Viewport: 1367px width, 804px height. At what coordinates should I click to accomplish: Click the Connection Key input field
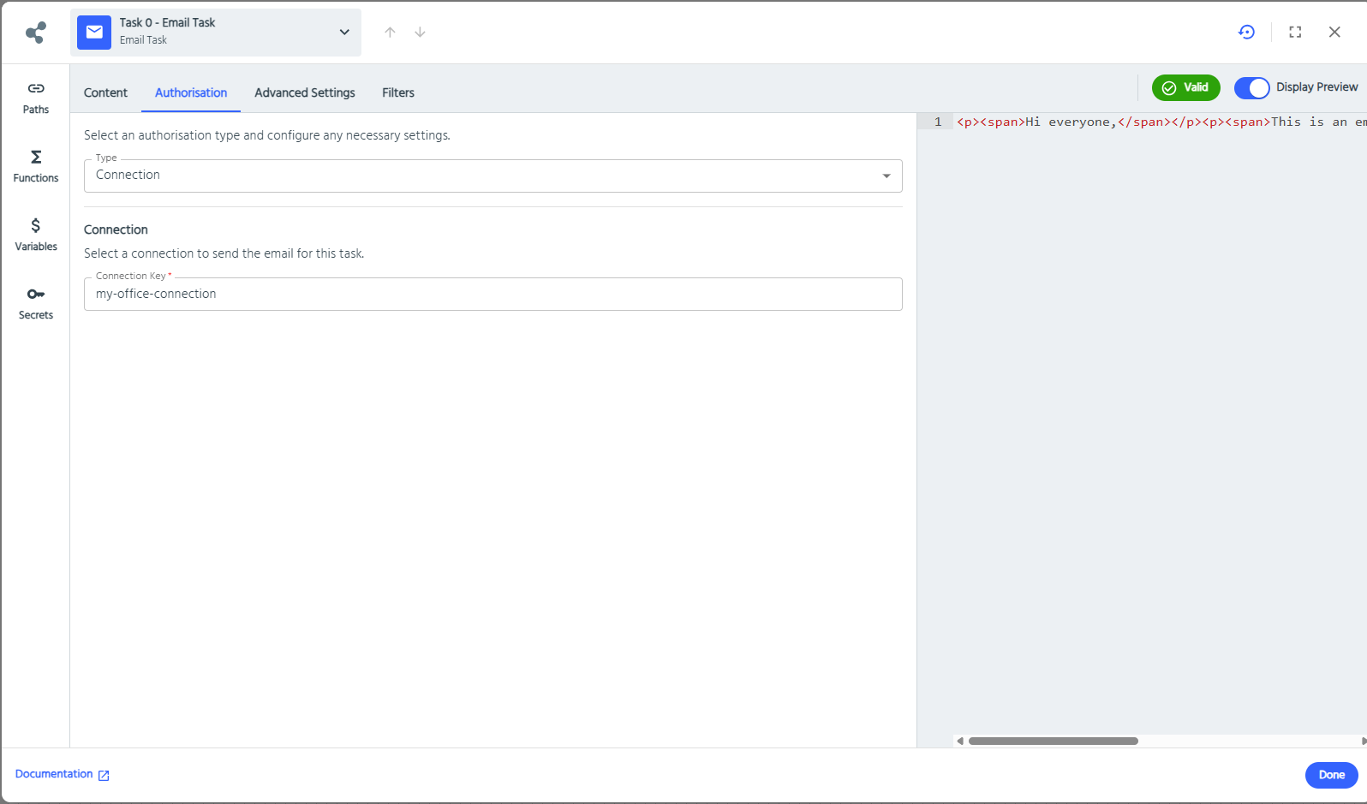pyautogui.click(x=493, y=294)
